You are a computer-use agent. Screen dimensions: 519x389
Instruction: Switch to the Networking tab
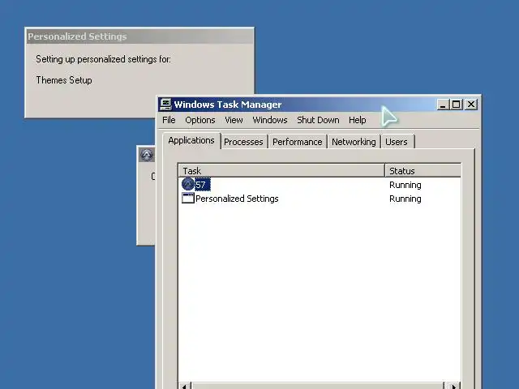(354, 142)
